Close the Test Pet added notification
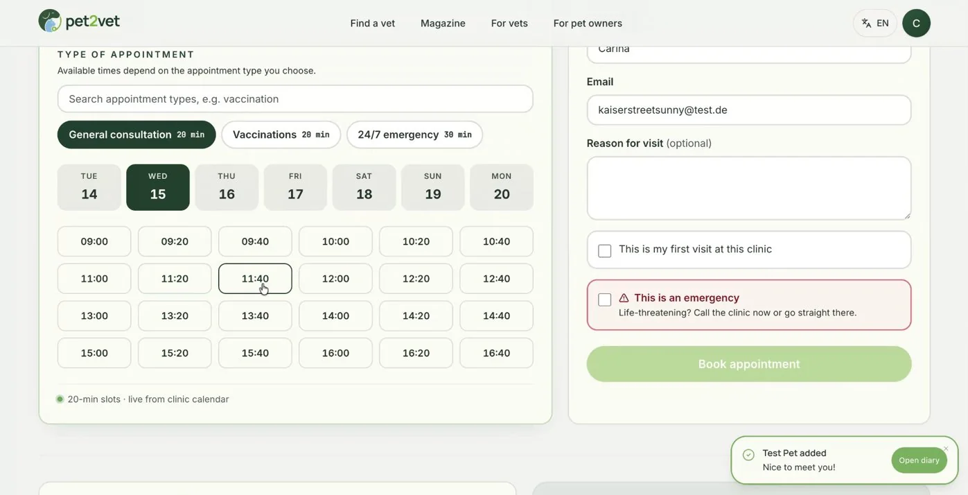The image size is (968, 495). 946,449
